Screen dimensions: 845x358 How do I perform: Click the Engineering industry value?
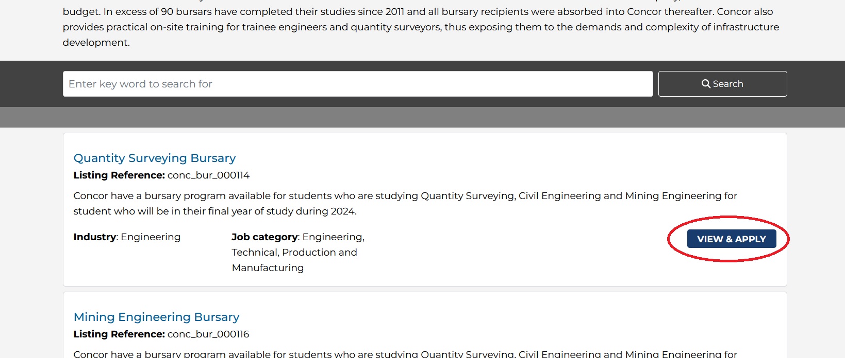coord(151,237)
